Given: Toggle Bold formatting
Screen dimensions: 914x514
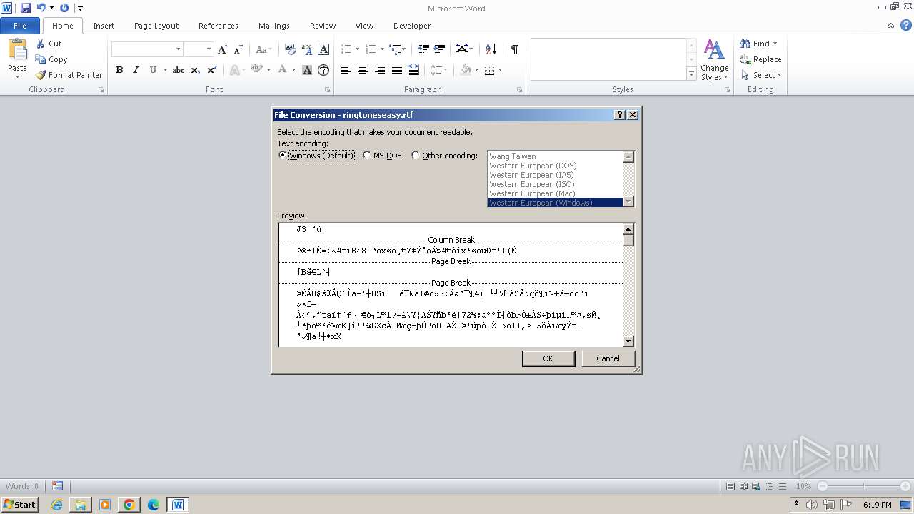Looking at the screenshot, I should tap(119, 70).
